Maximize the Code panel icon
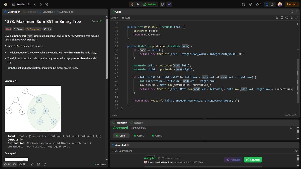Image resolution: width=301 pixels, height=169 pixels. pyautogui.click(x=292, y=12)
